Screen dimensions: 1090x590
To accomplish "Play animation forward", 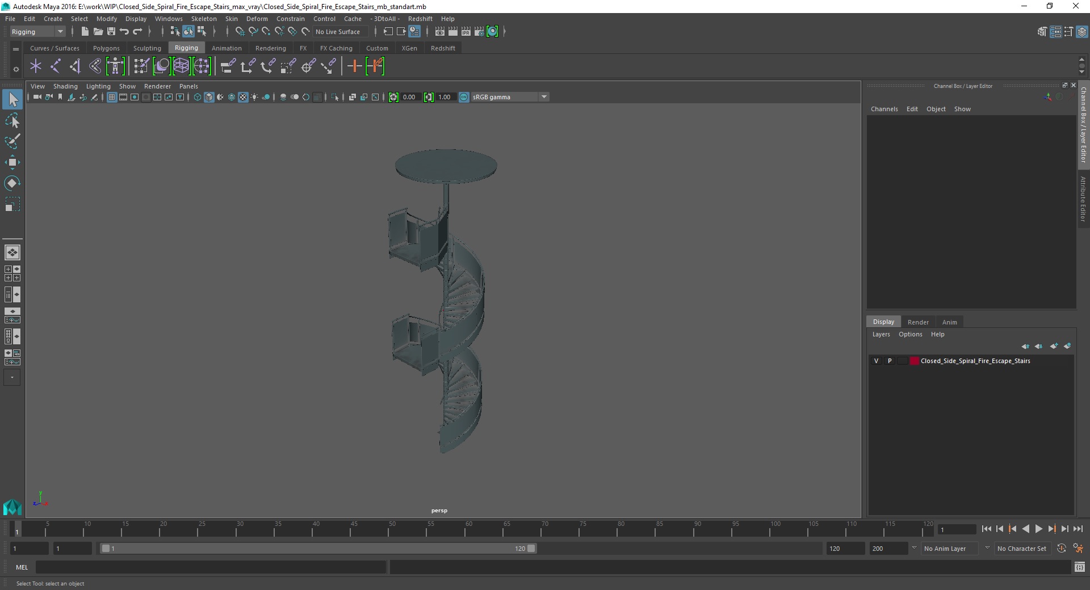I will pos(1038,529).
